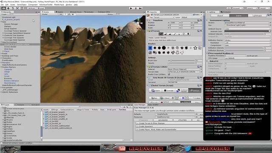This screenshot has height=153, width=272.
Task: Switch to the Asset Store tab
Action: pyautogui.click(x=76, y=12)
